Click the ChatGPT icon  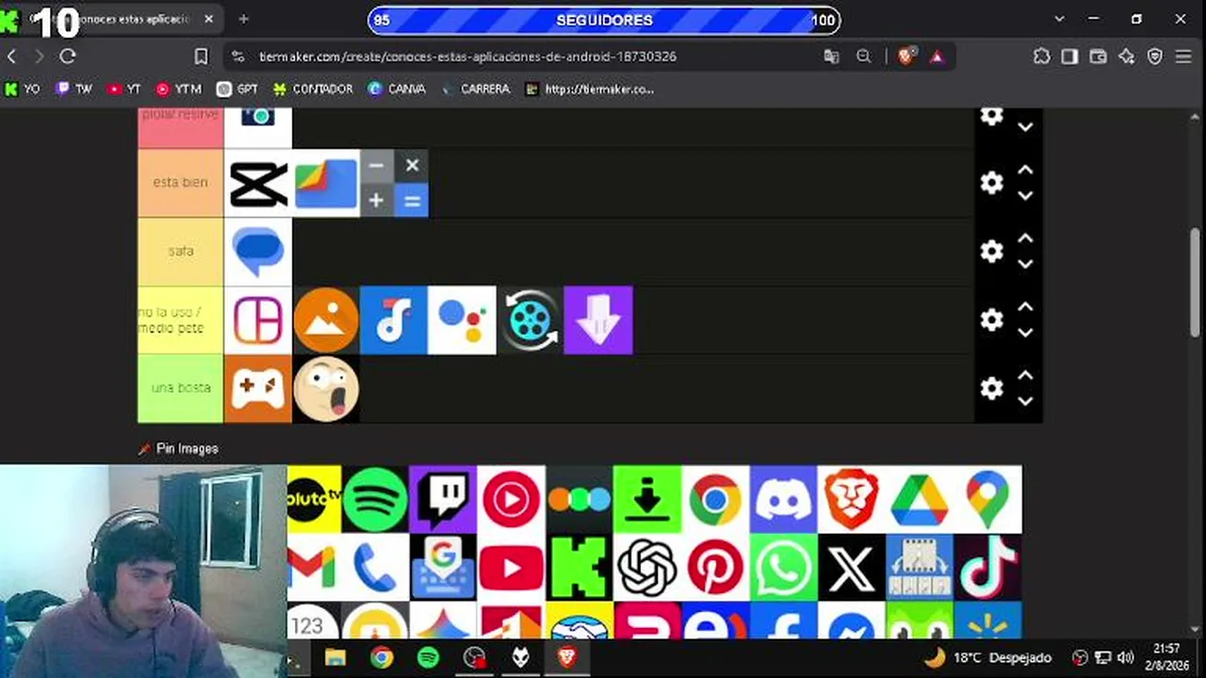[647, 567]
